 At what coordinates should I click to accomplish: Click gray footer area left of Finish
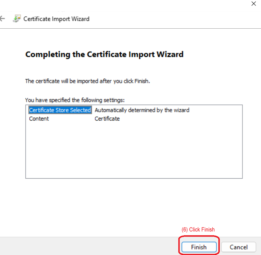tap(86, 246)
